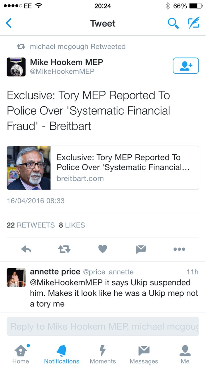Open the Messages tab
The image size is (207, 367).
pyautogui.click(x=144, y=354)
